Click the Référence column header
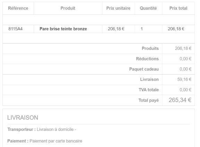The image size is (200, 147). (x=18, y=8)
